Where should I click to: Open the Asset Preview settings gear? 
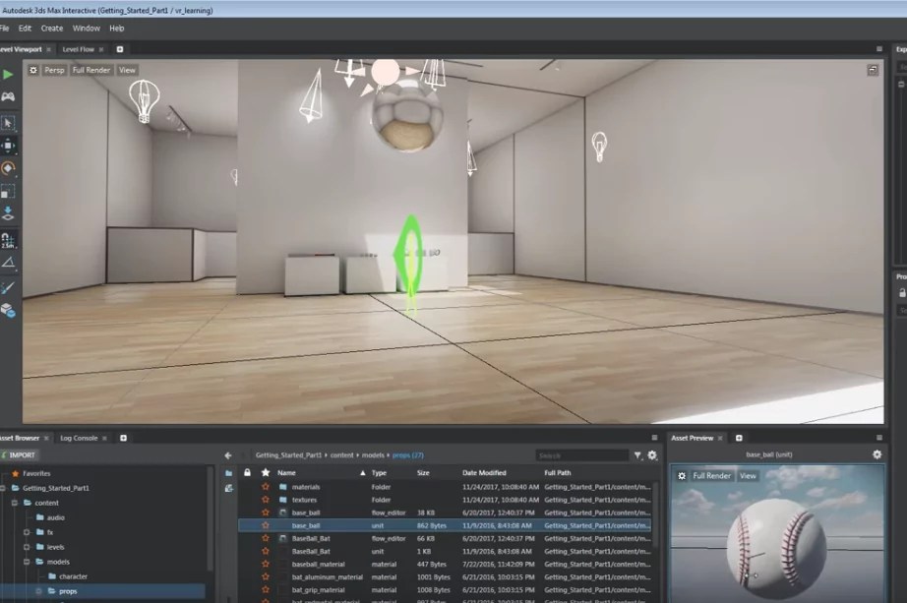[876, 454]
